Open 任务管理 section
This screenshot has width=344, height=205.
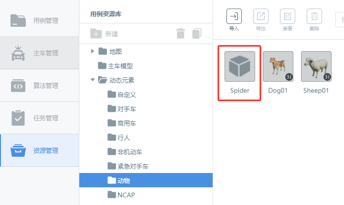click(40, 118)
